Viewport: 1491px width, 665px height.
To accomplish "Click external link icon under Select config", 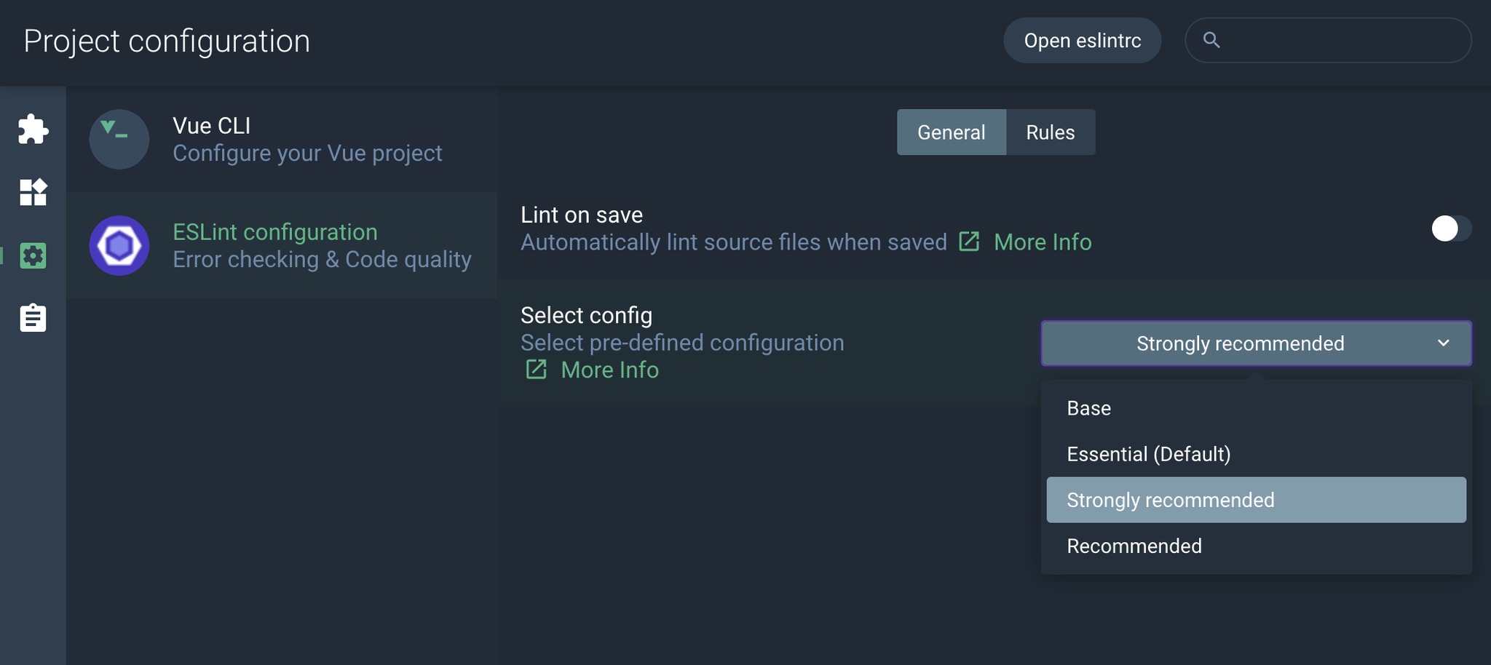I will point(537,370).
